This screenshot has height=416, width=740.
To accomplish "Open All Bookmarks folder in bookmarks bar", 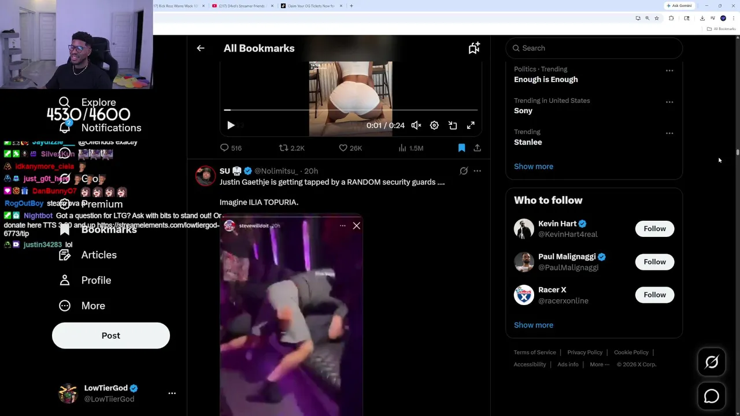I will coord(721,29).
